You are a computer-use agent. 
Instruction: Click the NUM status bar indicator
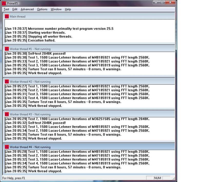coord(158,178)
